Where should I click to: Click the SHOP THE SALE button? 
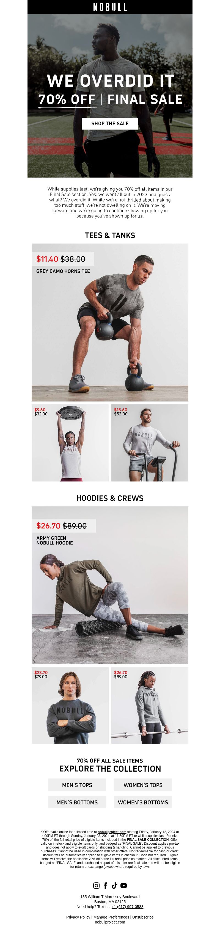110,123
